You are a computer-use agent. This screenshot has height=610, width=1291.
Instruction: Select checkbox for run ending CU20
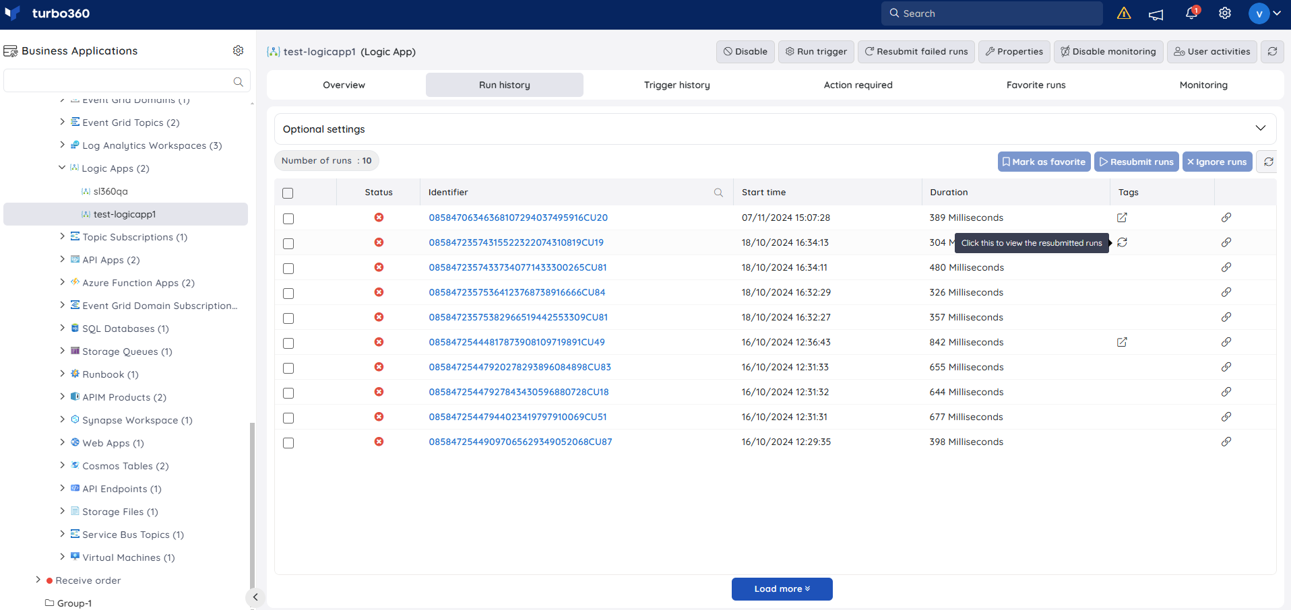click(x=288, y=219)
